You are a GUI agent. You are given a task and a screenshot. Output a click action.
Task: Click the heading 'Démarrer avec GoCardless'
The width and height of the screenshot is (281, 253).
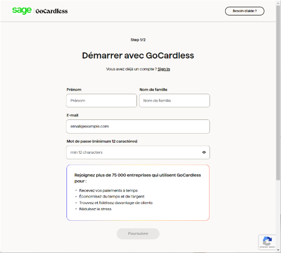pos(138,55)
